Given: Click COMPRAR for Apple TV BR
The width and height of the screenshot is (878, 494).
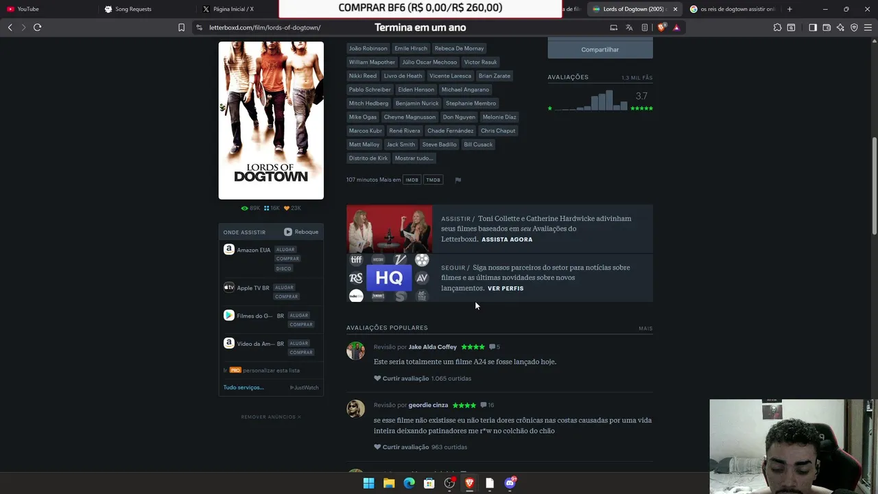Looking at the screenshot, I should [287, 296].
